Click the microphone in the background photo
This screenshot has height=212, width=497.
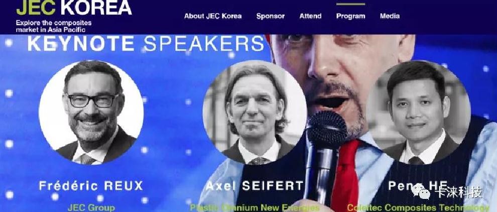tap(325, 153)
